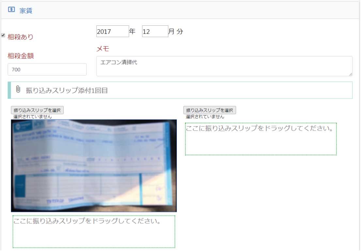Click the 相殺あり label text

21,37
